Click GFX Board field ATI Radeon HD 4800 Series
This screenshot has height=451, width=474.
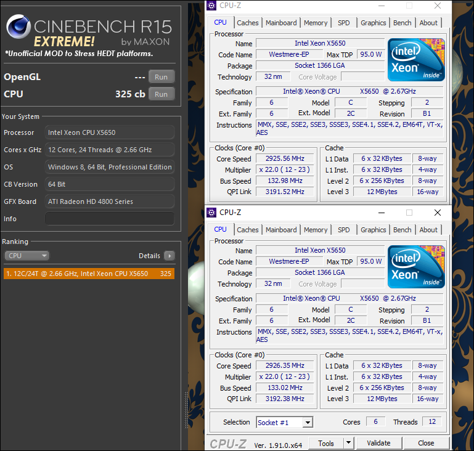pos(110,201)
